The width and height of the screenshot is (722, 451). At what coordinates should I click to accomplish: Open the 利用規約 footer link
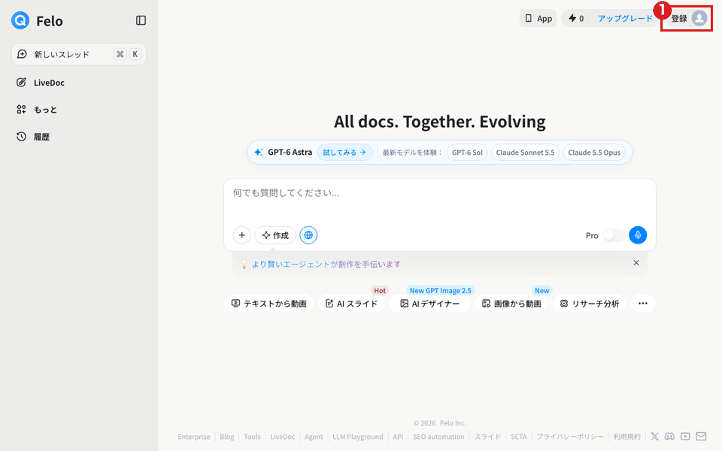[626, 436]
